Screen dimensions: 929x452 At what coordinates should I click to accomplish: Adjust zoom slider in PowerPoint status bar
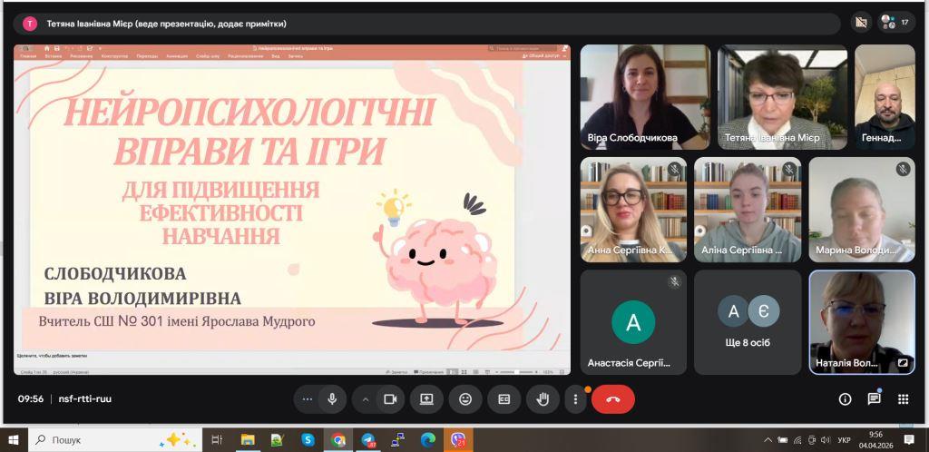pos(516,372)
